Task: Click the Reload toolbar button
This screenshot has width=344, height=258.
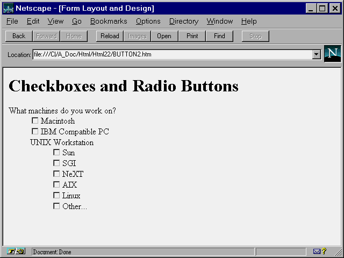Action: pos(110,36)
